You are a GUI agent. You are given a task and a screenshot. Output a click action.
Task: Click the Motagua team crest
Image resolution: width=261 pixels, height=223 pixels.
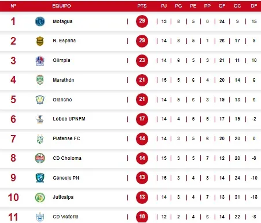click(40, 21)
